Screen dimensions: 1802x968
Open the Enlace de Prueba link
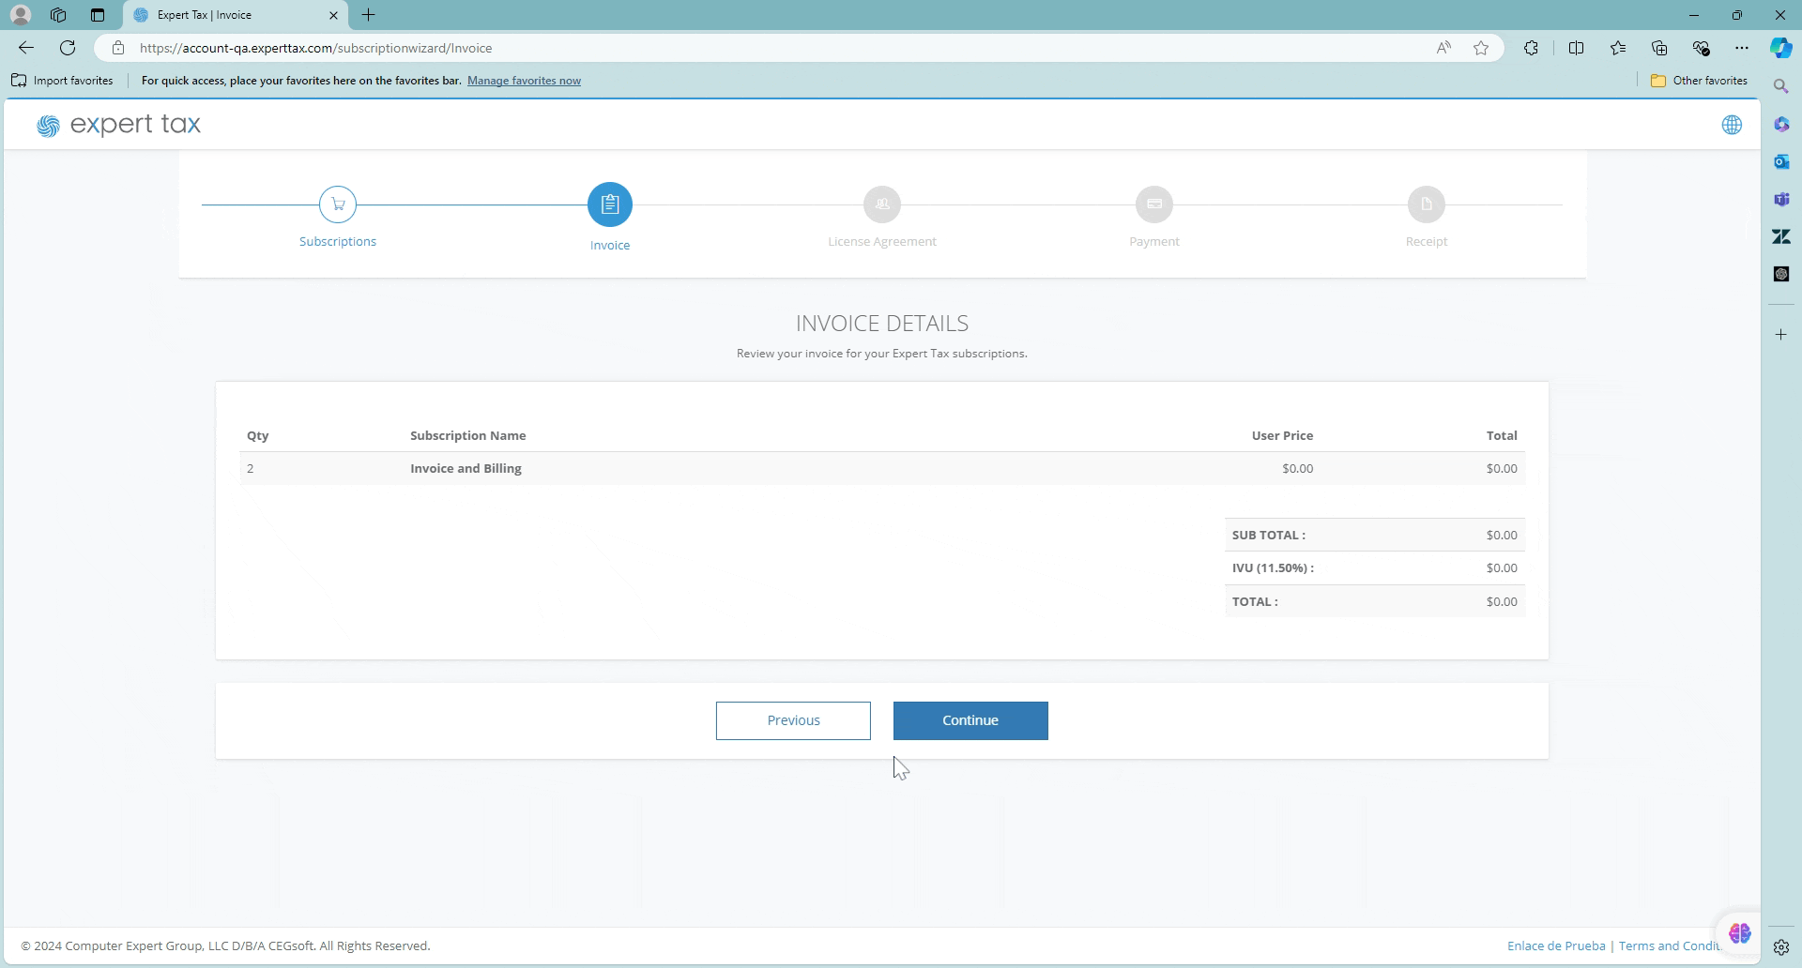click(1556, 945)
